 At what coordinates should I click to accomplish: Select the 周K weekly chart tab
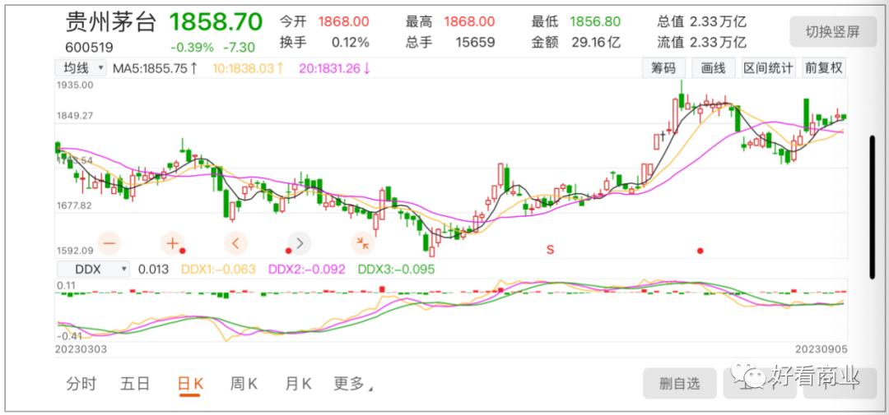244,384
